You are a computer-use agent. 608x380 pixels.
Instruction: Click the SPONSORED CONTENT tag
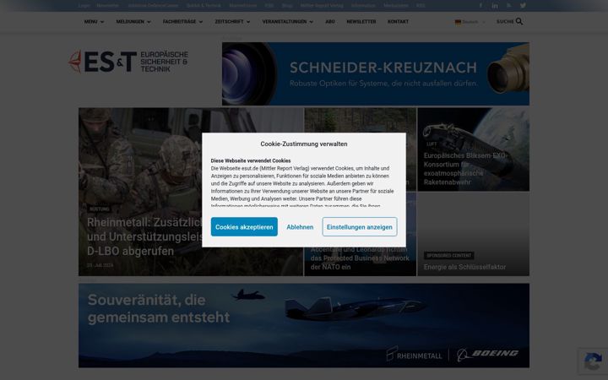(x=448, y=256)
